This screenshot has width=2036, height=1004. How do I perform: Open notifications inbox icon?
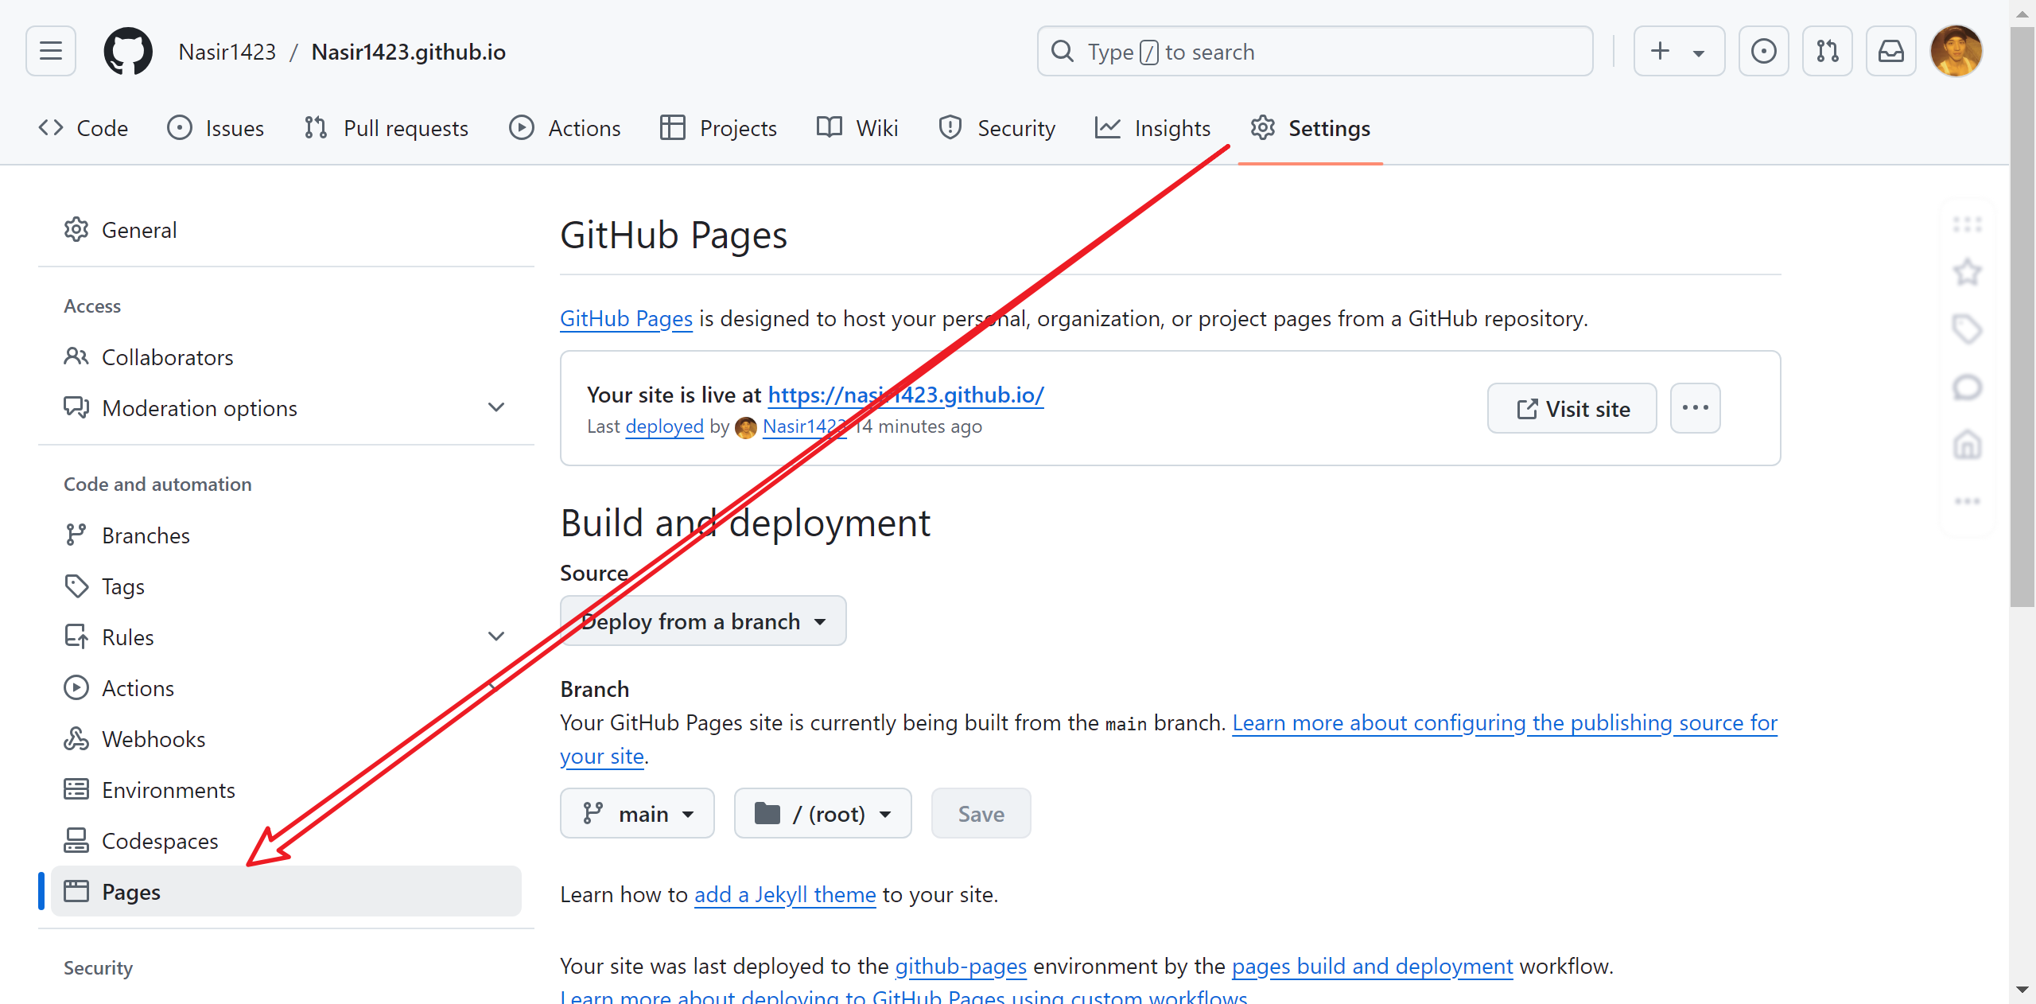[x=1890, y=52]
